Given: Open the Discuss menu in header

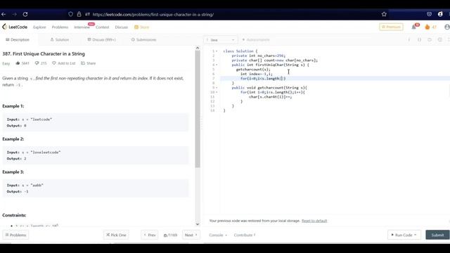Looking at the screenshot, I should click(122, 27).
